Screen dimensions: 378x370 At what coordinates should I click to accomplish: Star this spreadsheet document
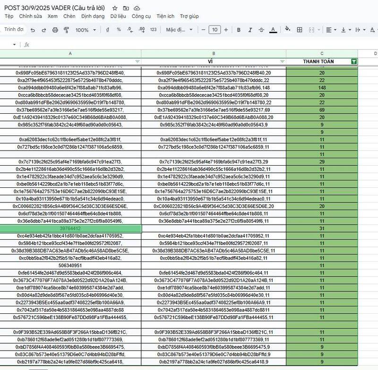(x=115, y=8)
